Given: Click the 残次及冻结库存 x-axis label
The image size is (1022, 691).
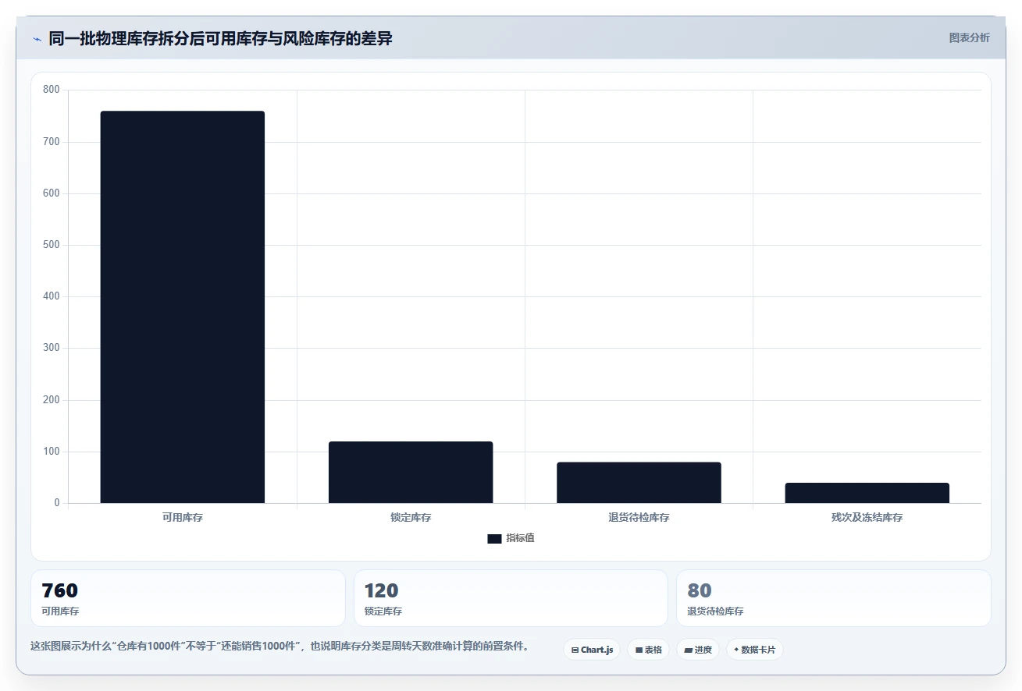Looking at the screenshot, I should point(867,517).
